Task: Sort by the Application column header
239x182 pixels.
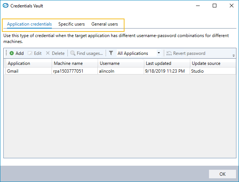Action: 28,63
